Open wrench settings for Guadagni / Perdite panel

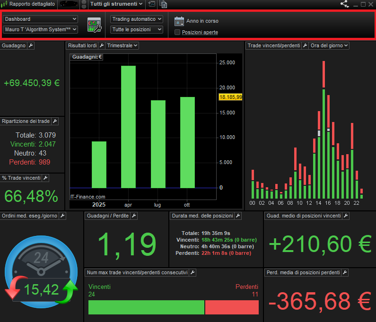tap(134, 216)
